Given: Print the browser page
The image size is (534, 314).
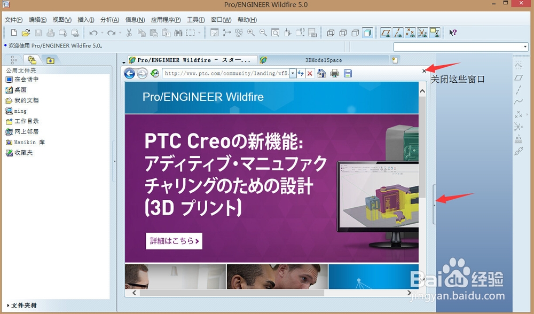Looking at the screenshot, I should pos(335,73).
